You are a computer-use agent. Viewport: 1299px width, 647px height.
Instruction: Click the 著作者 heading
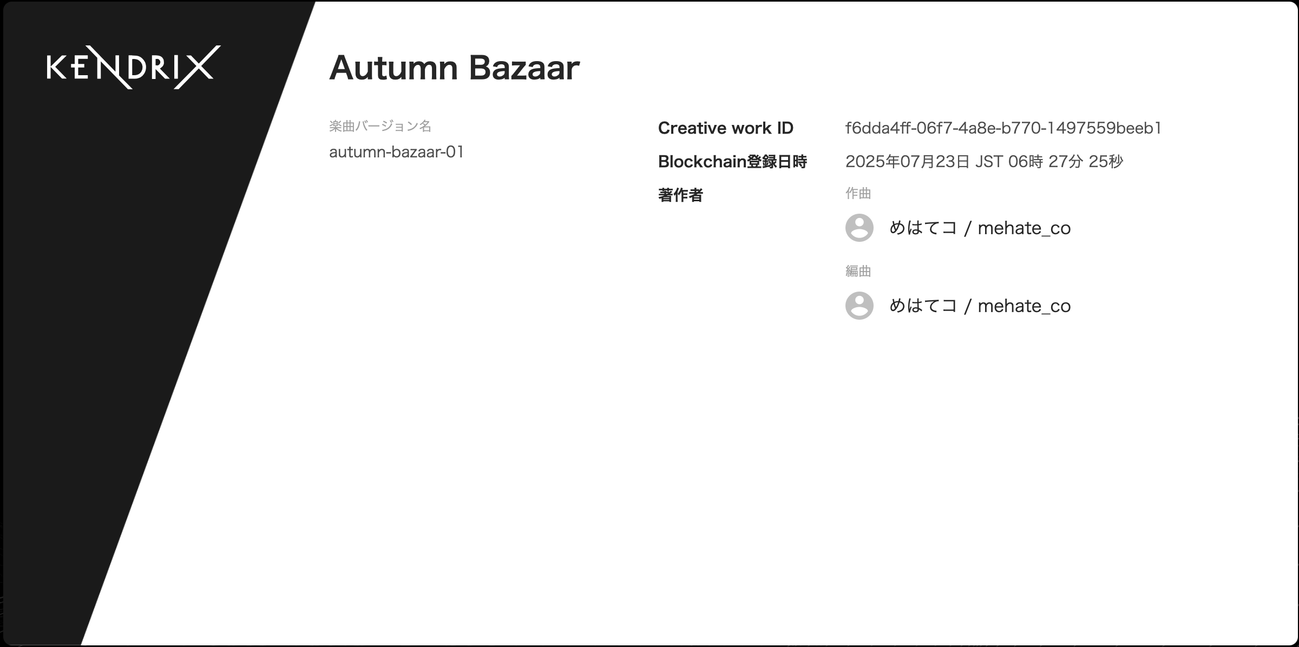pyautogui.click(x=680, y=195)
